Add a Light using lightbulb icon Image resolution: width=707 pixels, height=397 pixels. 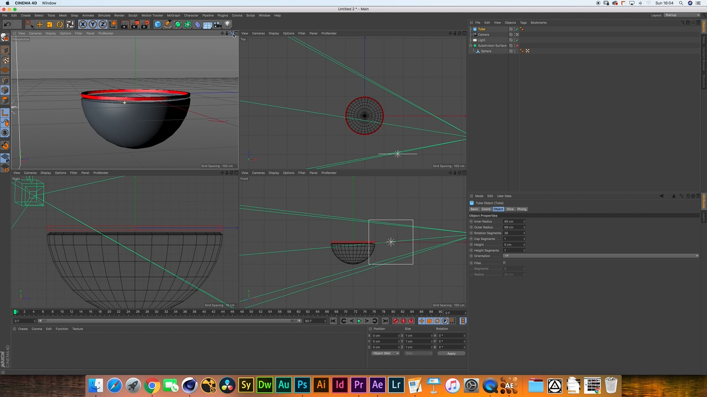[x=228, y=24]
